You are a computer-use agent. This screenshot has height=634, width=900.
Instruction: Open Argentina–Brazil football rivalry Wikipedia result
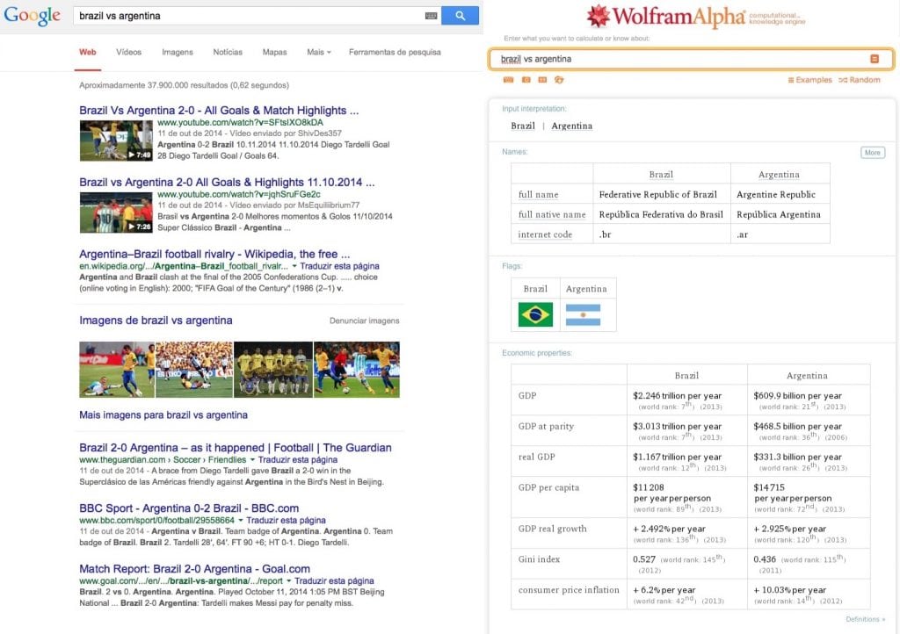pos(214,254)
